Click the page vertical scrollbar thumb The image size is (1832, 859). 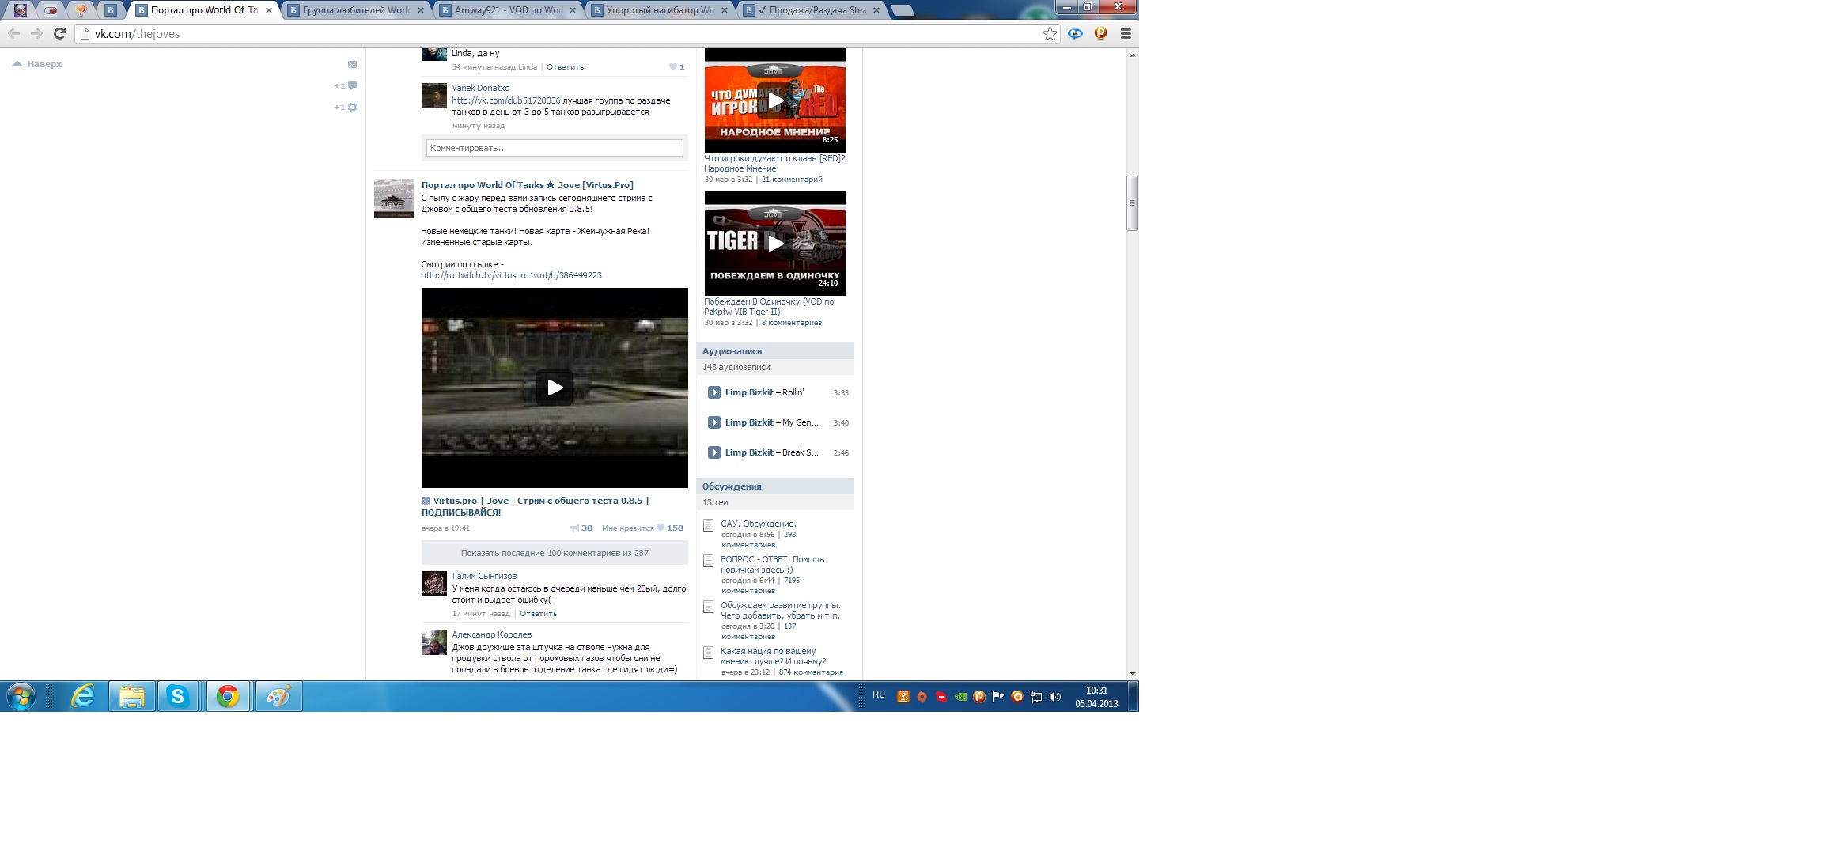pos(1132,203)
